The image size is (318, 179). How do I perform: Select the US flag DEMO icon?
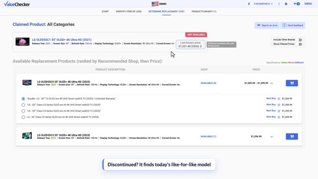click(x=155, y=4)
